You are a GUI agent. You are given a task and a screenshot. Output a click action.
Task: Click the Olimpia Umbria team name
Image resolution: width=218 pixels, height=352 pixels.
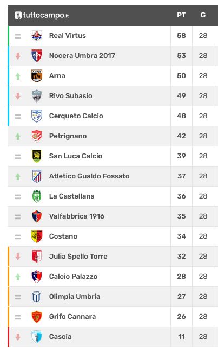(x=75, y=297)
